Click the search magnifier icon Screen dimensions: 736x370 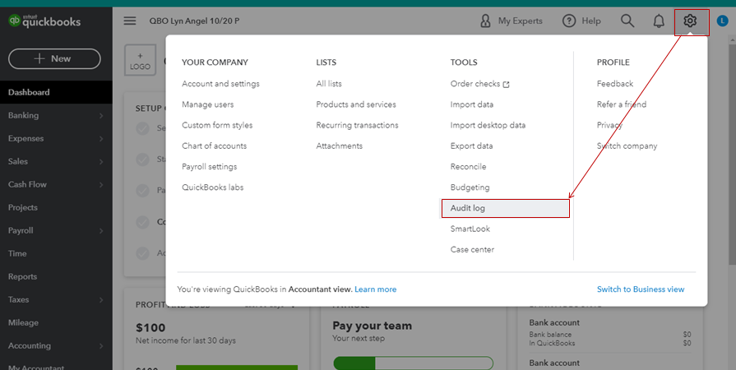point(627,21)
